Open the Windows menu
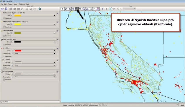Image resolution: width=185 pixels, height=107 pixels. click(x=22, y=4)
